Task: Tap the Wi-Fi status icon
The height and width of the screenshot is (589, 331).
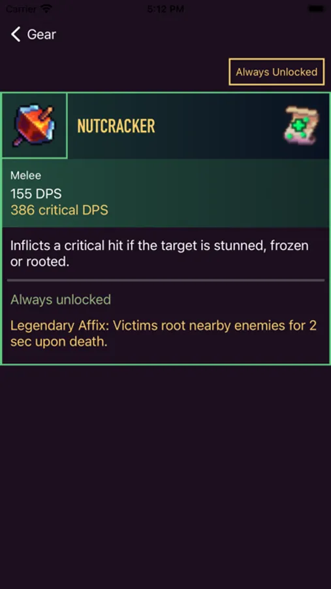Action: pyautogui.click(x=46, y=9)
